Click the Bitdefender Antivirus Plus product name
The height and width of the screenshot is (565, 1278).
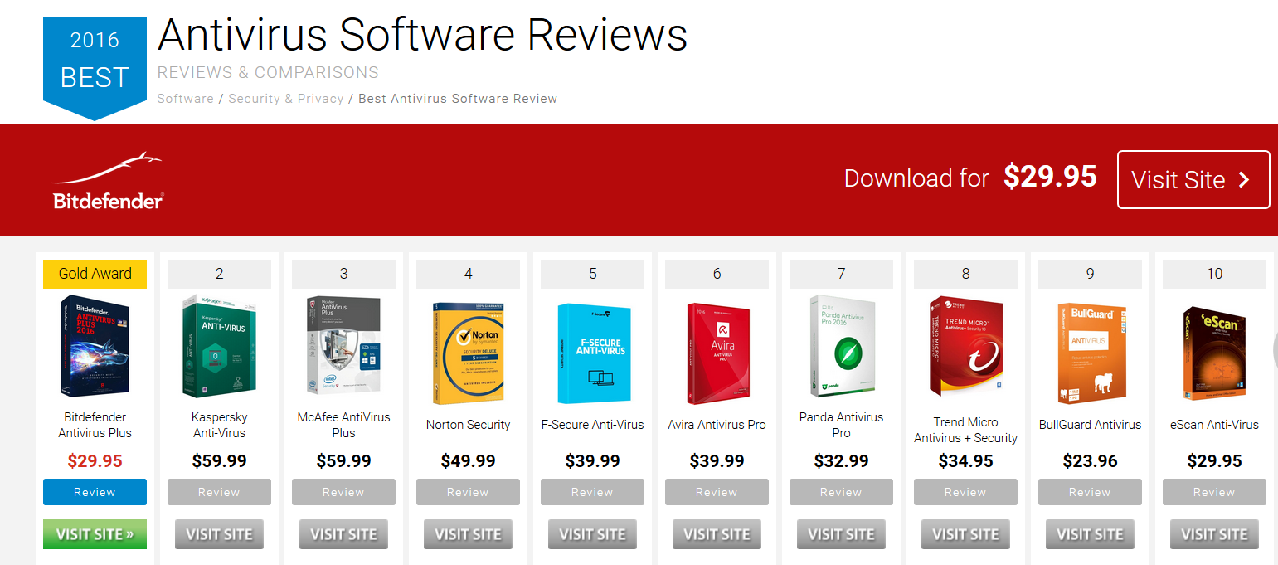[95, 425]
